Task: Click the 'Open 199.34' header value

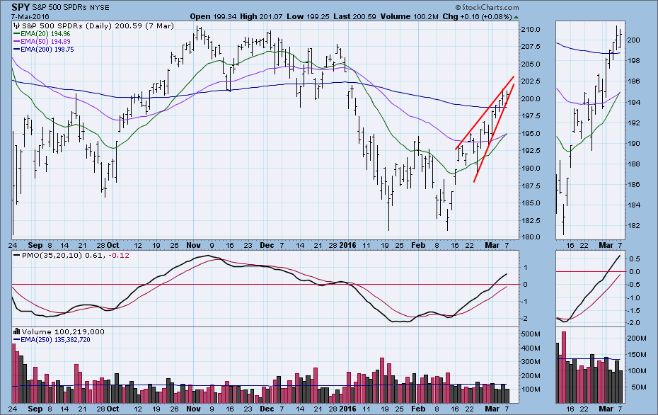Action: [x=213, y=17]
